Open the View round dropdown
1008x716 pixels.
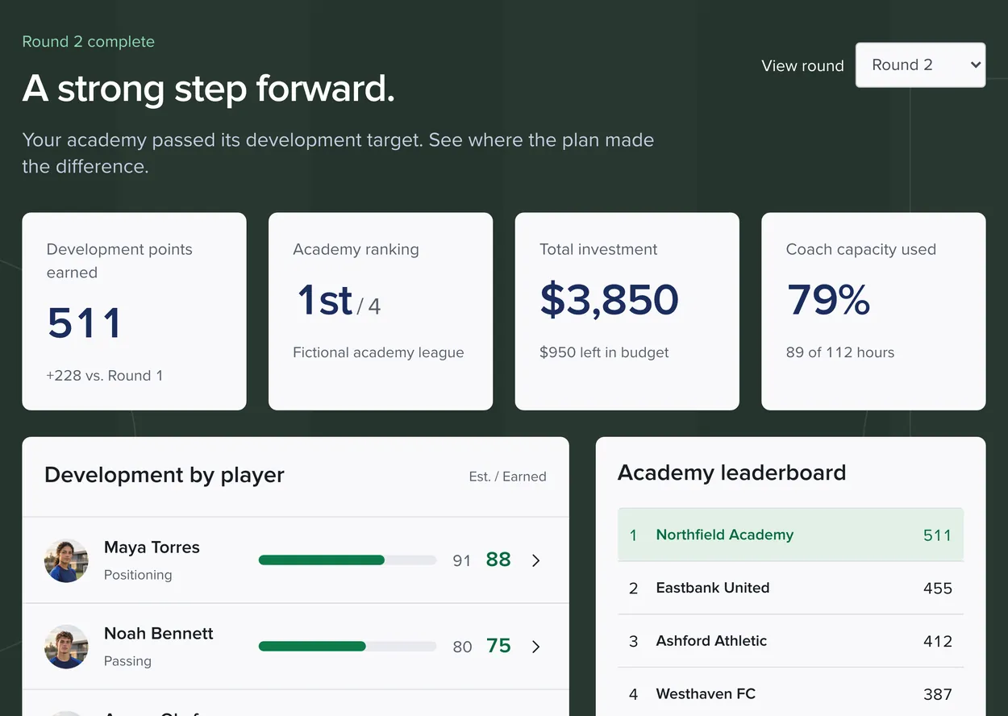(920, 65)
